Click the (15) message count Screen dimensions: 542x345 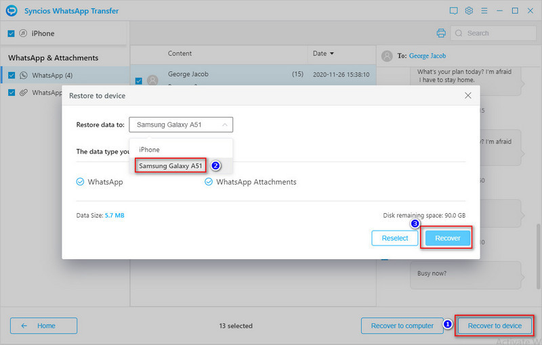click(x=297, y=74)
